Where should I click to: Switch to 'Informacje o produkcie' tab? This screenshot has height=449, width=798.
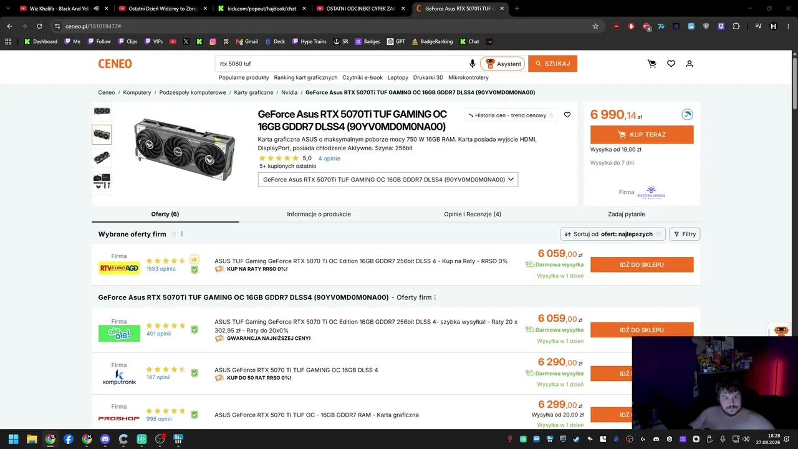319,214
